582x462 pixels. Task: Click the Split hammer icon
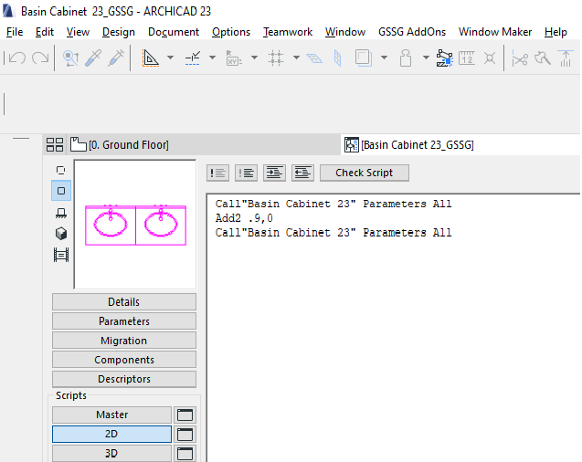pos(543,58)
